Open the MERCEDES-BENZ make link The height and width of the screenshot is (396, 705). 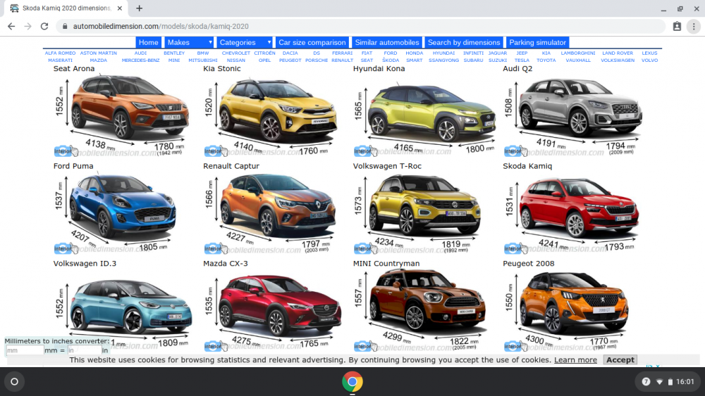[140, 60]
